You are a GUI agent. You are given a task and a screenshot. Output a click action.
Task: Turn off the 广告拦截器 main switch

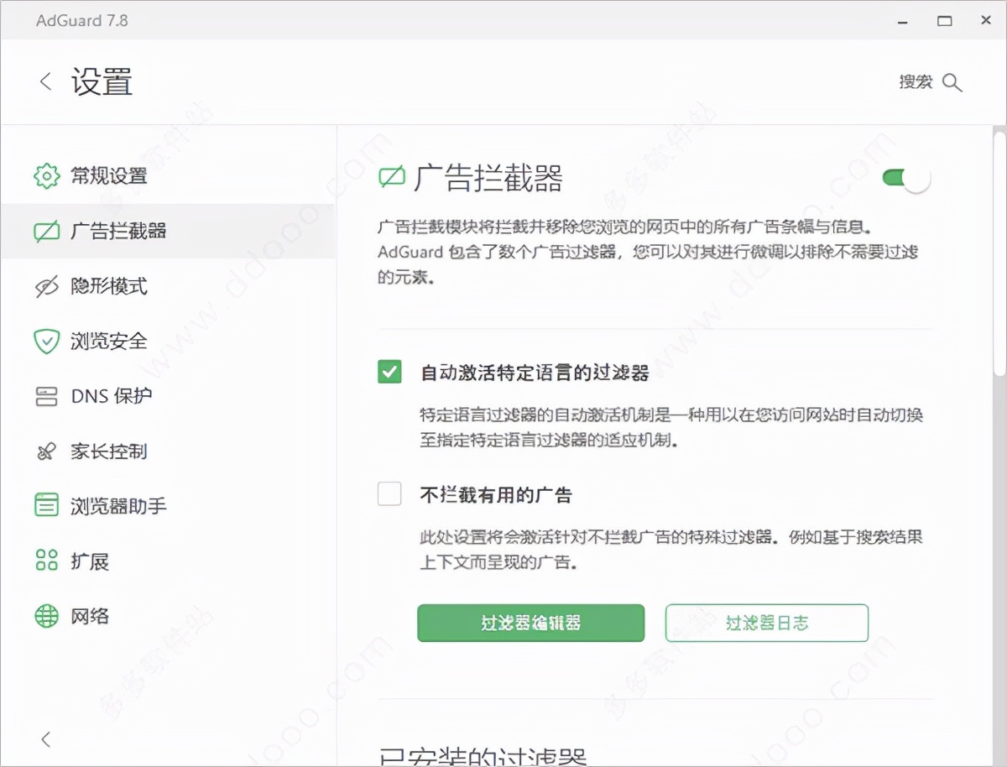pos(906,178)
